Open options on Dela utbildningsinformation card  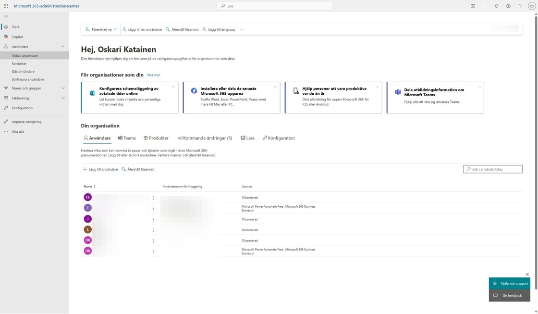[479, 87]
